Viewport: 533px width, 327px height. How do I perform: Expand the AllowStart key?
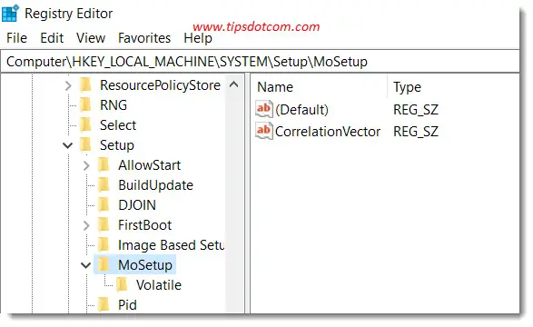pos(86,165)
